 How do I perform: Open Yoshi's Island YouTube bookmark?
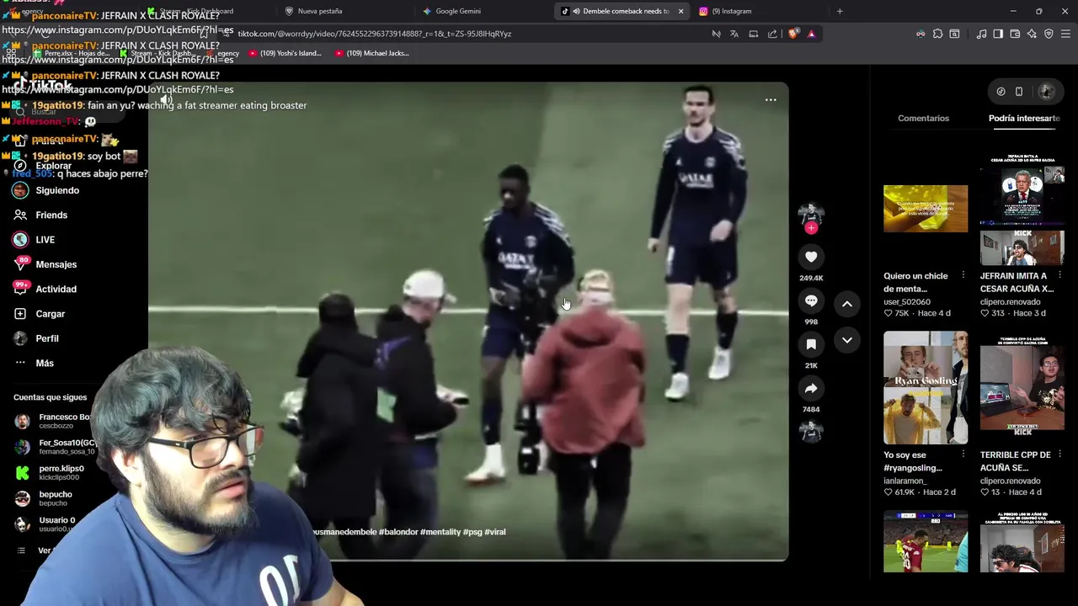[285, 53]
